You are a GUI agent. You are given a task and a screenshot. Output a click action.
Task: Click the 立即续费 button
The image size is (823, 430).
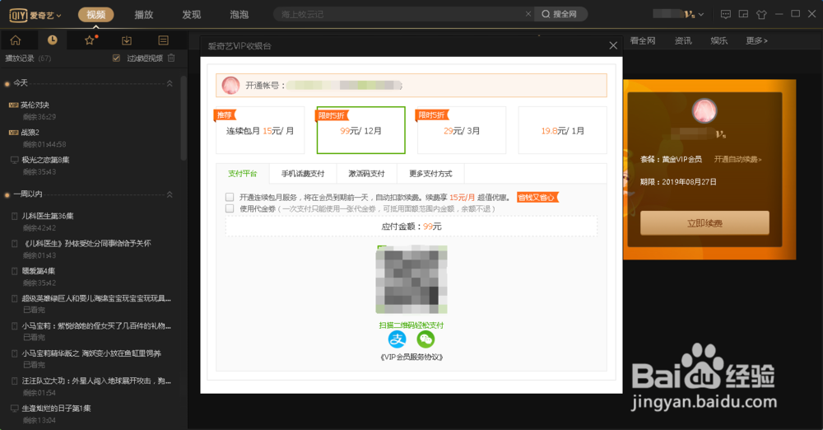[x=704, y=223]
